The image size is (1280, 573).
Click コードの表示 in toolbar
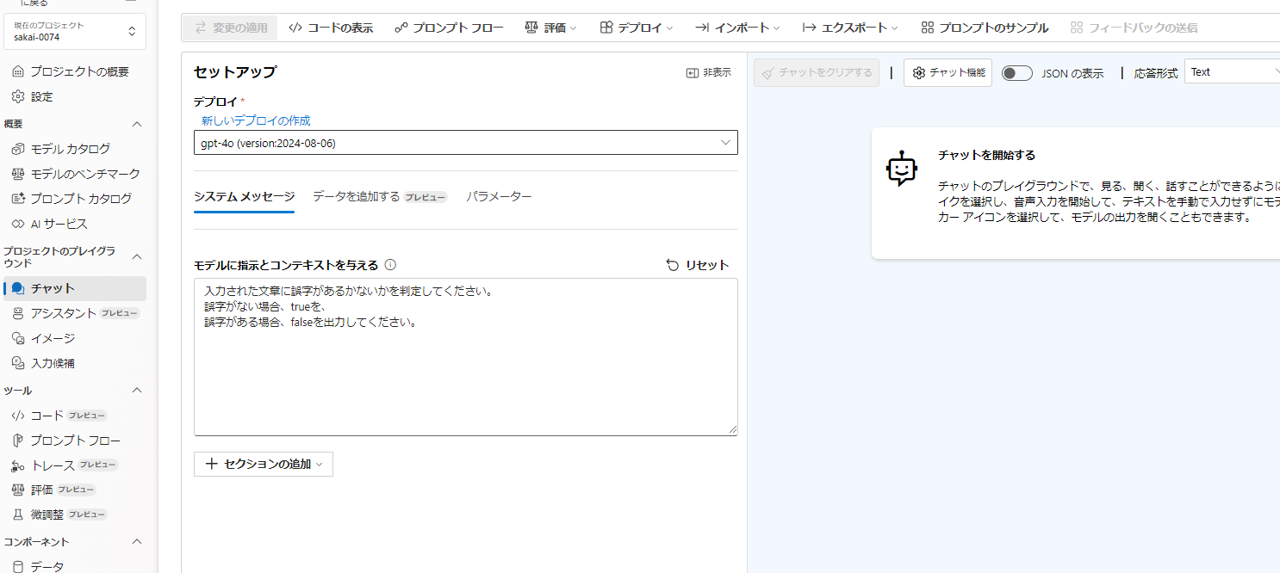point(331,28)
